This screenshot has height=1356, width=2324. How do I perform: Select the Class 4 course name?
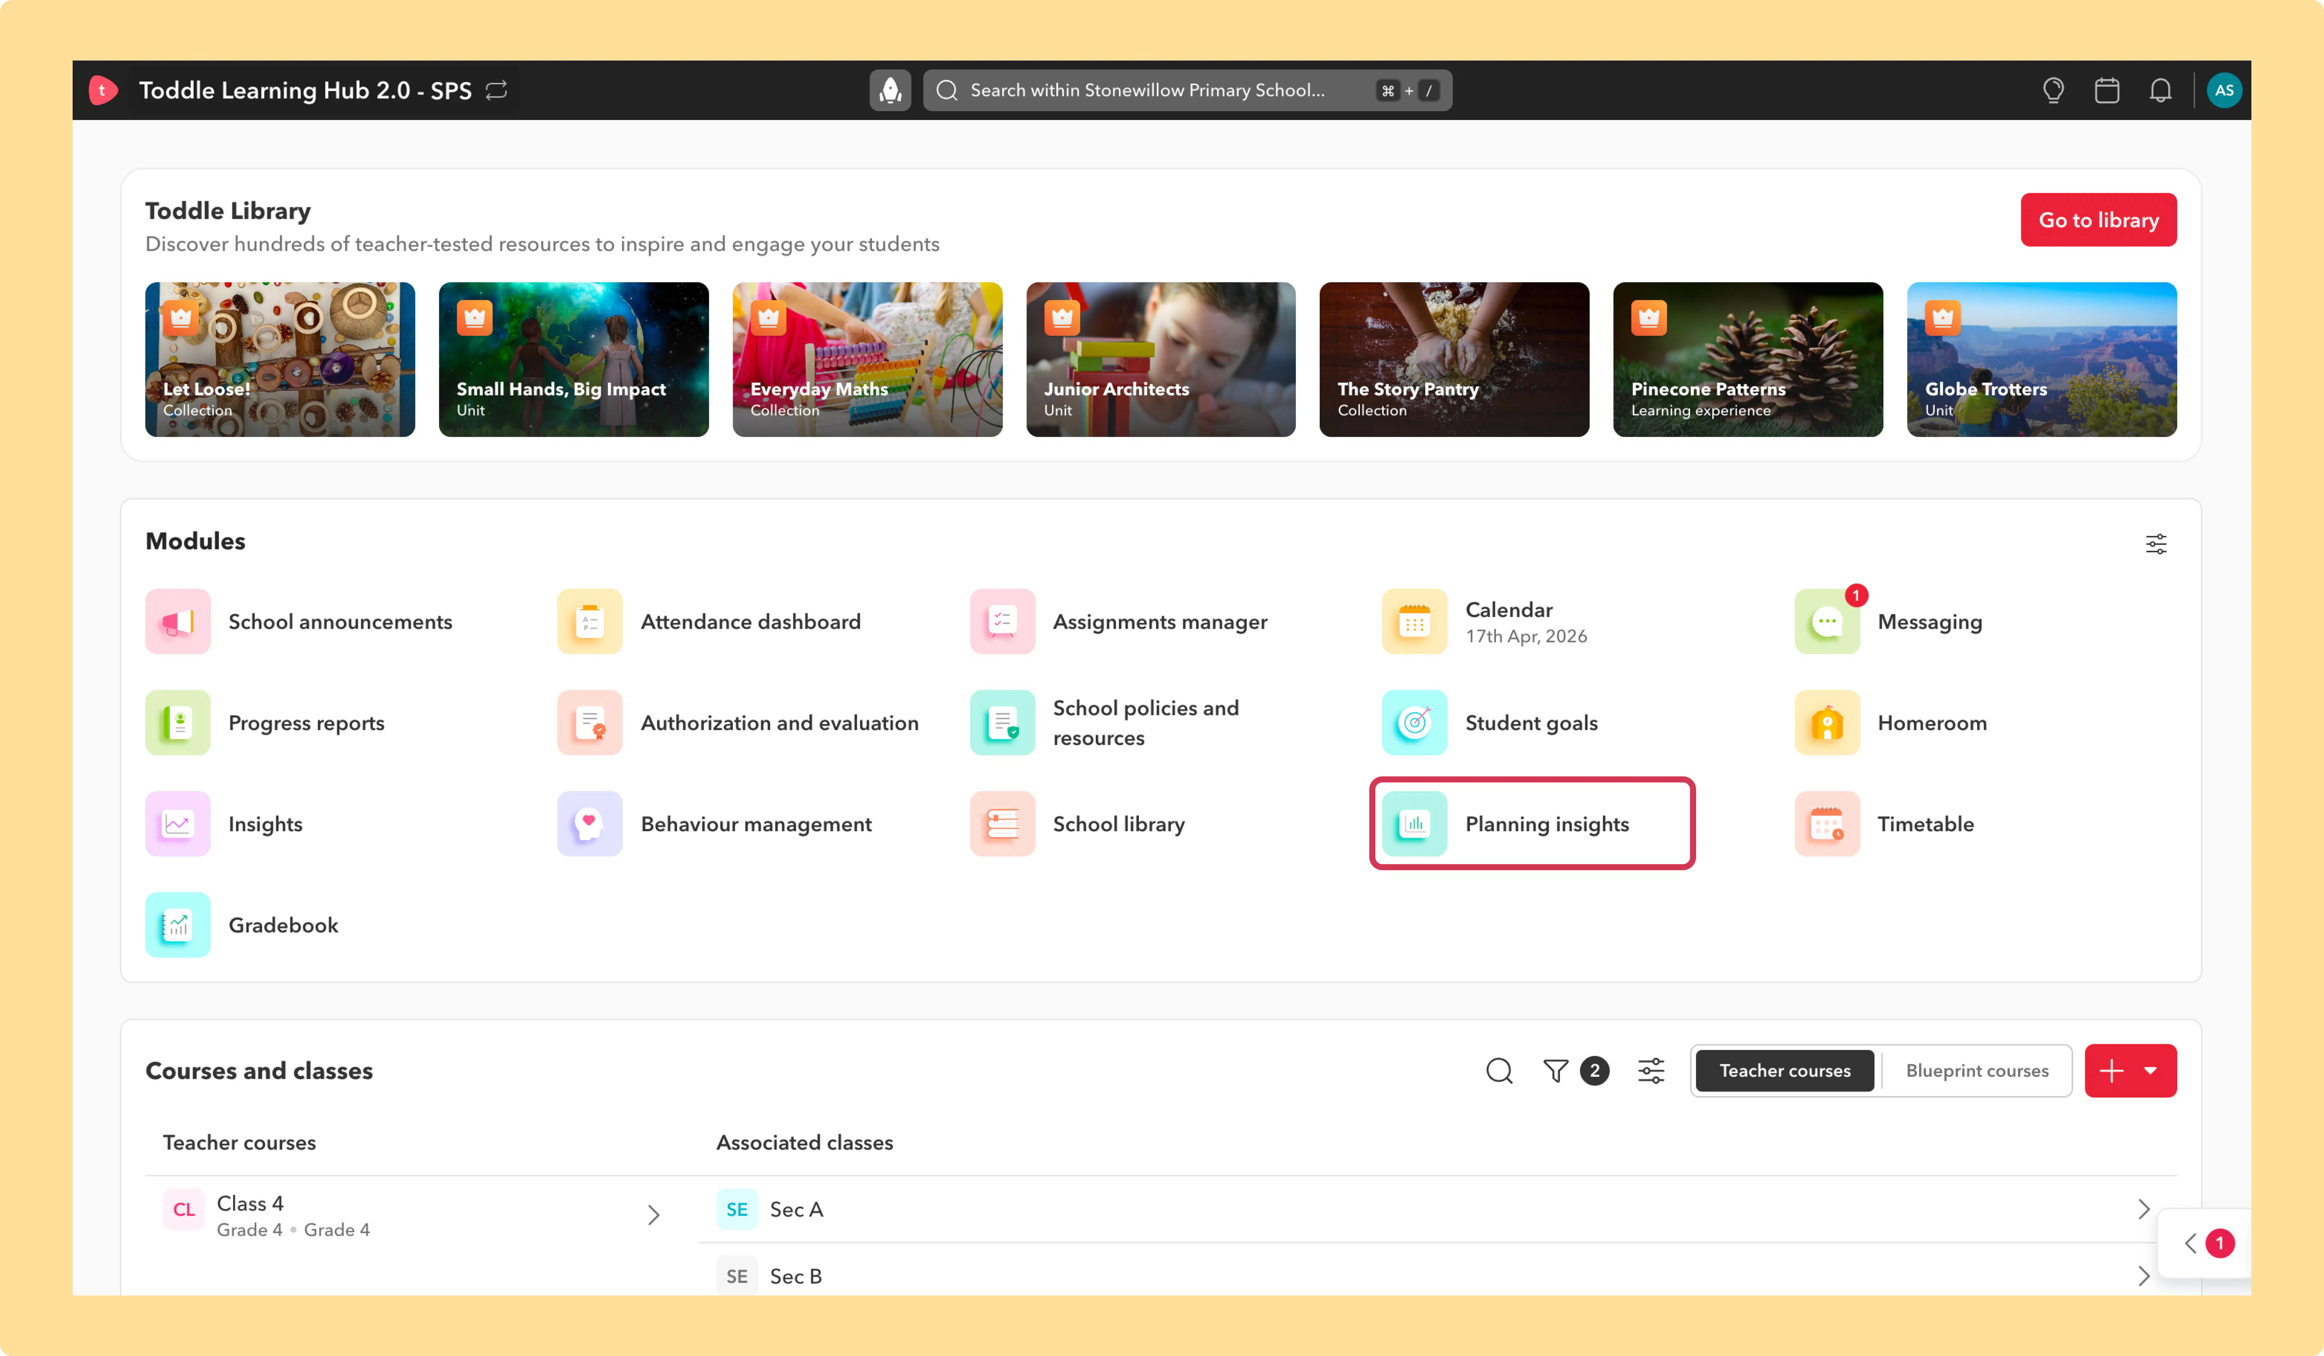[250, 1204]
